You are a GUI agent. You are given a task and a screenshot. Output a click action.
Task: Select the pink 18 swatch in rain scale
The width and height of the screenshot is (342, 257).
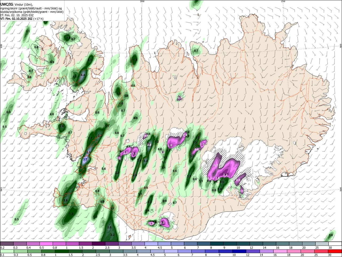[294, 251]
